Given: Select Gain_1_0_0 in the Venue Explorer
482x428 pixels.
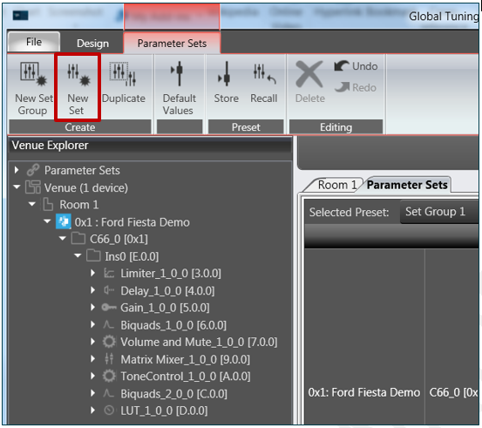Looking at the screenshot, I should tap(165, 308).
